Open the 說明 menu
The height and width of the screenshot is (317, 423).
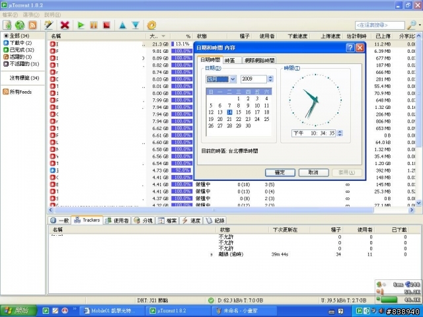pyautogui.click(x=52, y=15)
